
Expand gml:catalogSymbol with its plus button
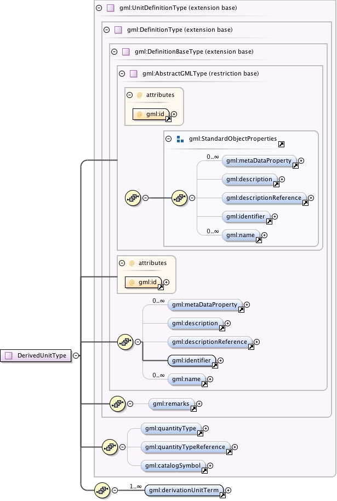coord(210,465)
